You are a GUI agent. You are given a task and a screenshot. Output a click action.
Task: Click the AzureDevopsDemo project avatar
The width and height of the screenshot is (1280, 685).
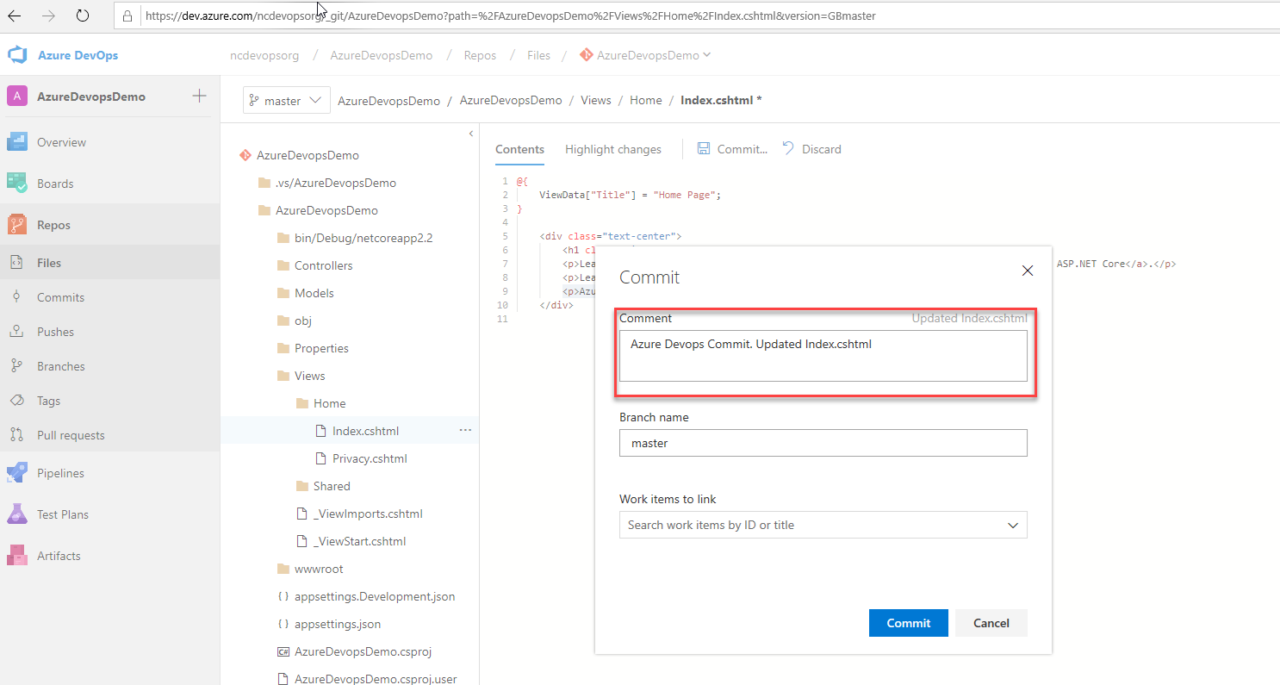click(17, 97)
